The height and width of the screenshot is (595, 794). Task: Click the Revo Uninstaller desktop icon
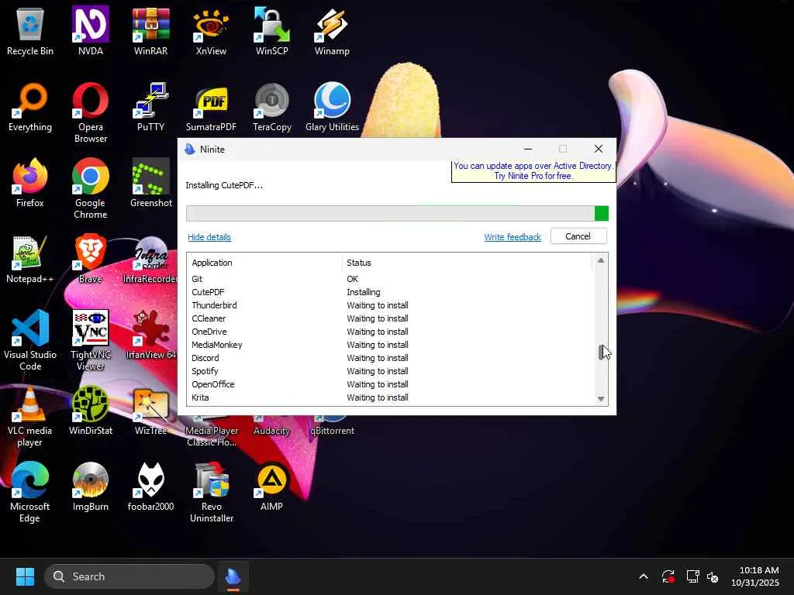point(211,492)
